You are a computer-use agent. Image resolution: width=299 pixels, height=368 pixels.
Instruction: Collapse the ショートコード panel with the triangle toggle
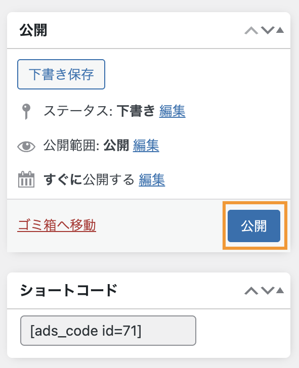[x=280, y=291]
